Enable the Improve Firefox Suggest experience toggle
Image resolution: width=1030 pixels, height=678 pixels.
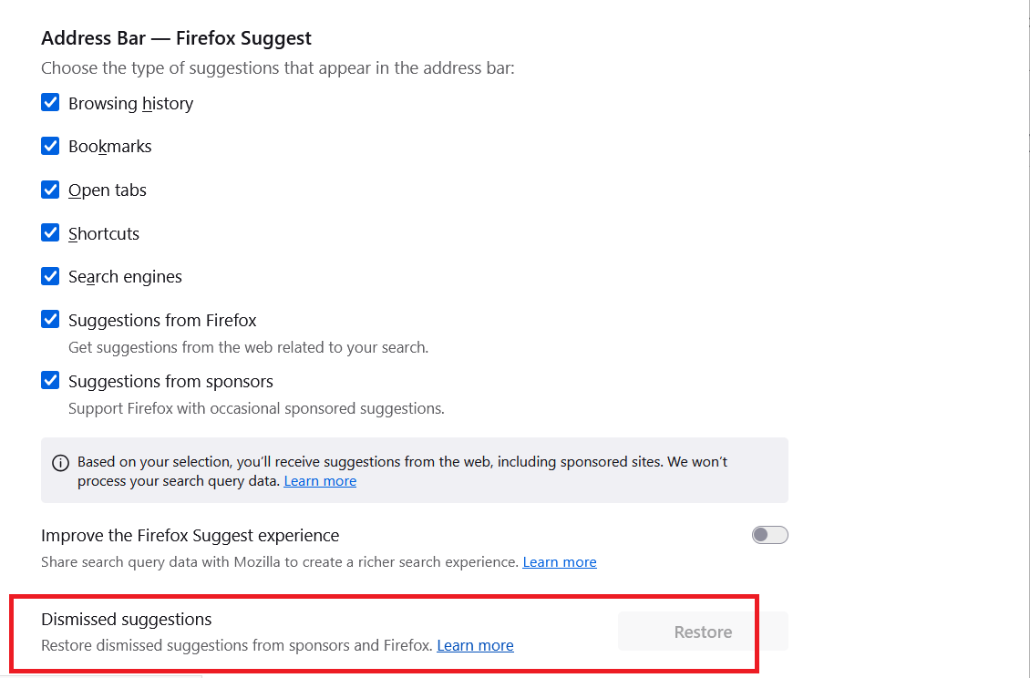click(x=769, y=534)
